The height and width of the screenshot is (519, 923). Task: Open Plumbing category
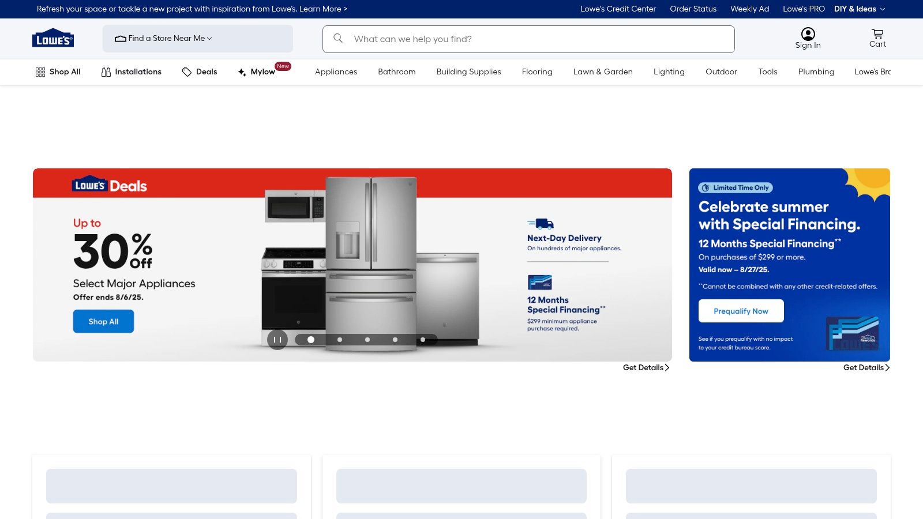tap(816, 72)
